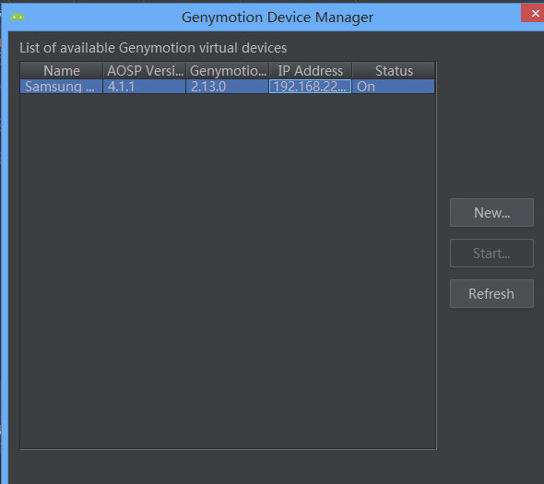Click the On status cell

click(x=394, y=87)
